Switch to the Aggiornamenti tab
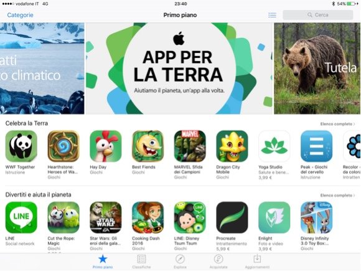The image size is (361, 271). point(257,262)
